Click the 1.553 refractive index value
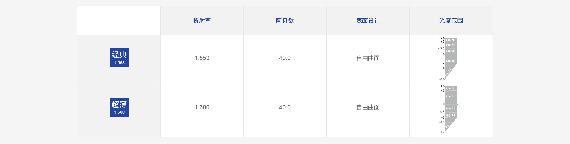570x144 pixels. [x=202, y=58]
